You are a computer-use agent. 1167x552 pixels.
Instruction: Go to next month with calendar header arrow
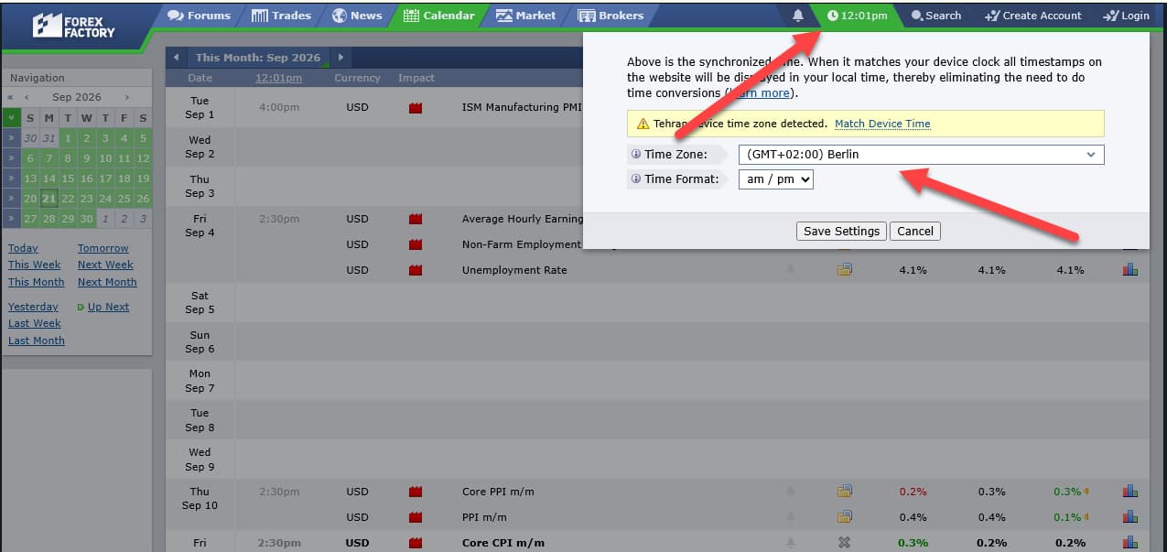[x=340, y=58]
